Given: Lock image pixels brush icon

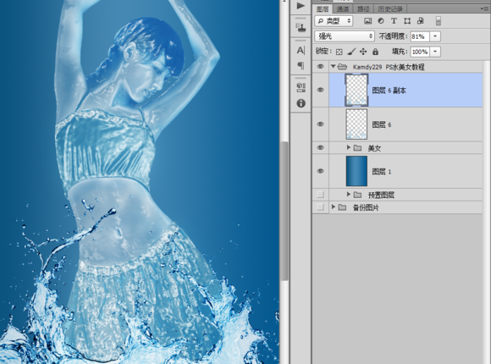Looking at the screenshot, I should click(351, 52).
